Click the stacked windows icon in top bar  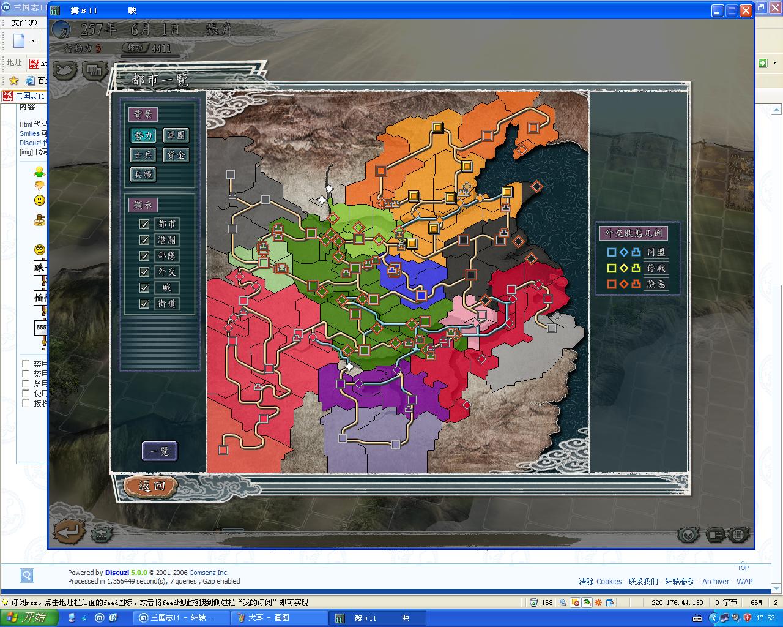(93, 70)
